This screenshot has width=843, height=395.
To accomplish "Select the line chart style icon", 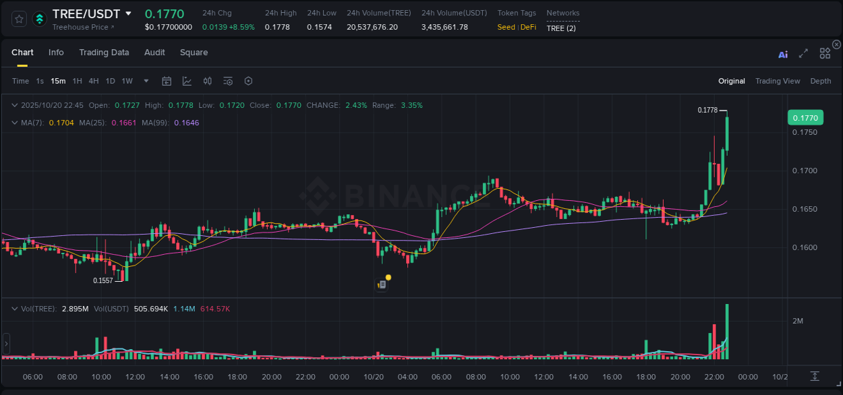I will 187,81.
